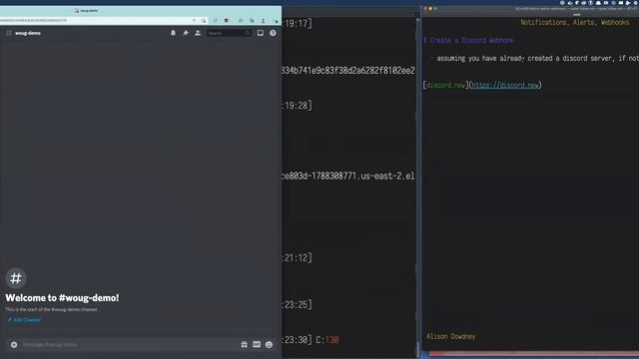639x359 pixels.
Task: Open the Discord inbox icon
Action: [x=260, y=33]
